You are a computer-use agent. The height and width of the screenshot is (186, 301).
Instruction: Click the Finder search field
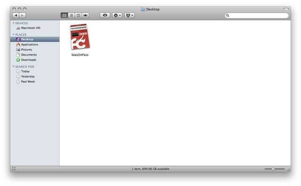(256, 15)
